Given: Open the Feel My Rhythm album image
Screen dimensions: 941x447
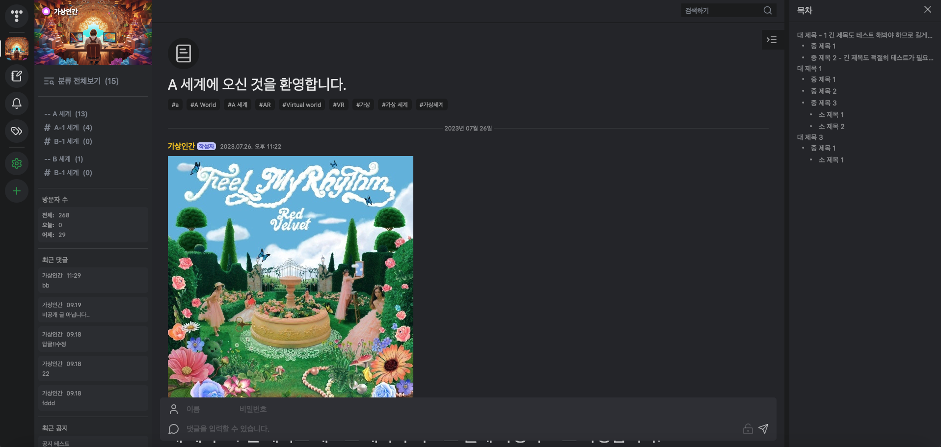Looking at the screenshot, I should tap(291, 277).
